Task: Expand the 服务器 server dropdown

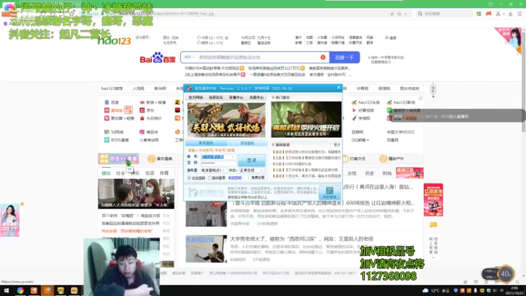Action: [x=223, y=170]
